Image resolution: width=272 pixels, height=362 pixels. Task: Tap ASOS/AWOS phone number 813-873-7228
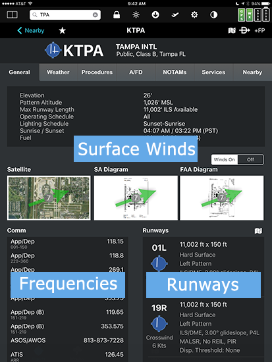[103, 340]
